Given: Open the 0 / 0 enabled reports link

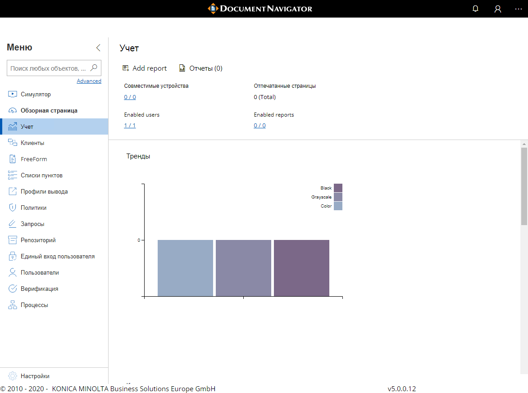Looking at the screenshot, I should pyautogui.click(x=259, y=125).
